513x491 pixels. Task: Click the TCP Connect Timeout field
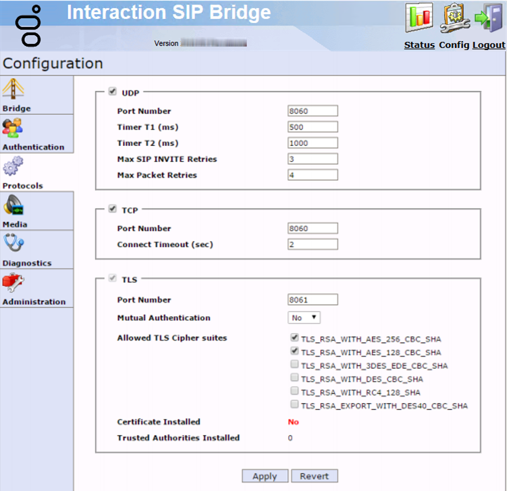click(x=313, y=244)
